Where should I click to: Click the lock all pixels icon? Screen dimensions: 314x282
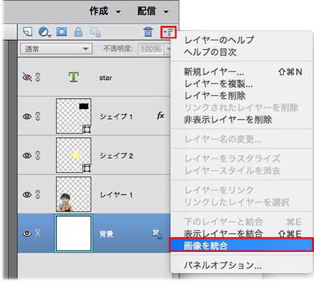(78, 32)
